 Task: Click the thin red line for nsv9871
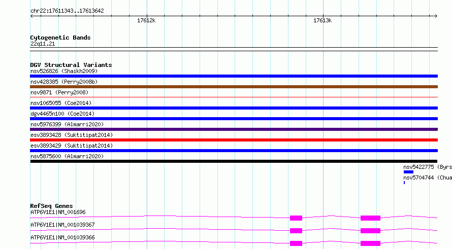pos(234,97)
